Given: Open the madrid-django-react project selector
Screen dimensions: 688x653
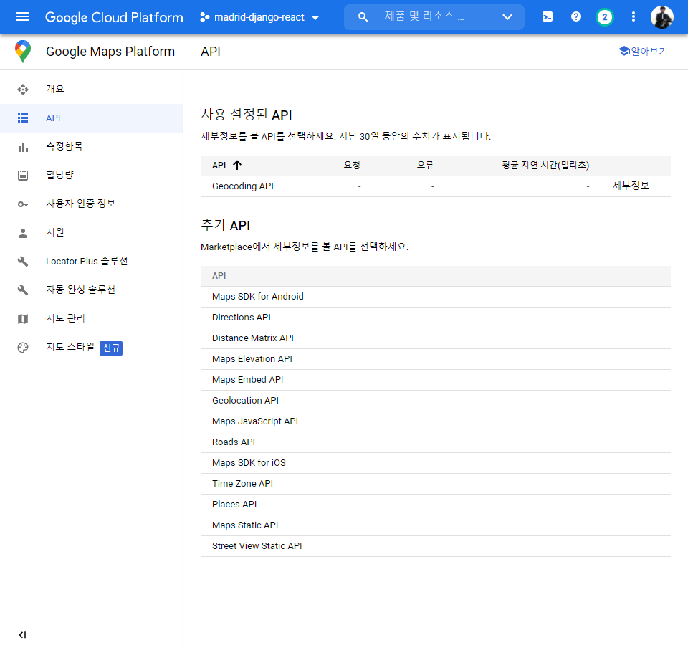Looking at the screenshot, I should 259,17.
